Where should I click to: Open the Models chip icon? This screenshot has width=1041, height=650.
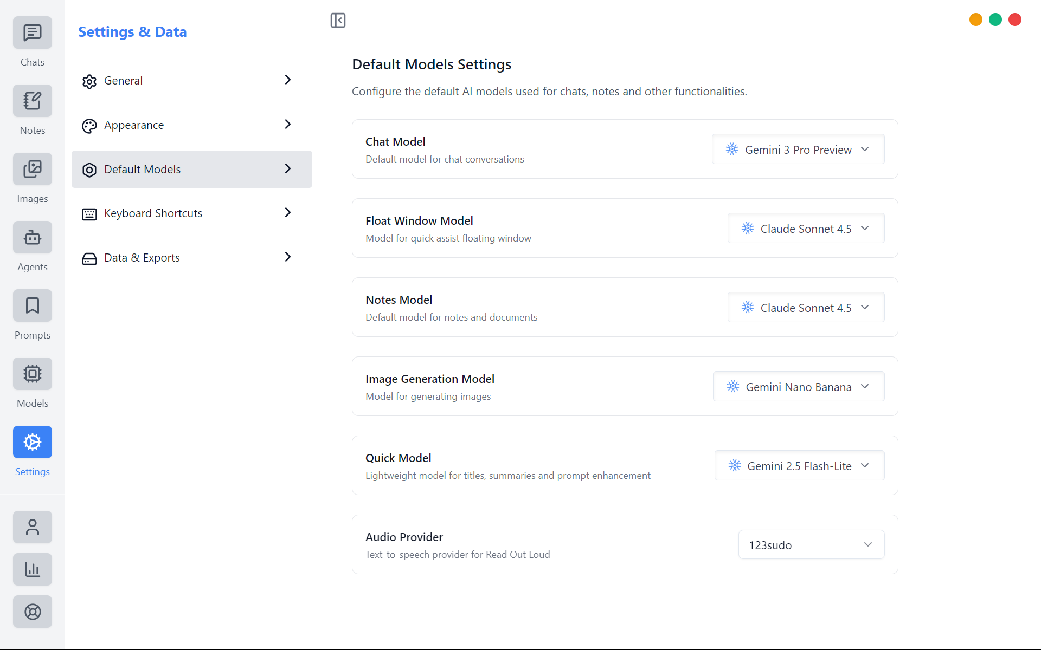[x=33, y=374]
